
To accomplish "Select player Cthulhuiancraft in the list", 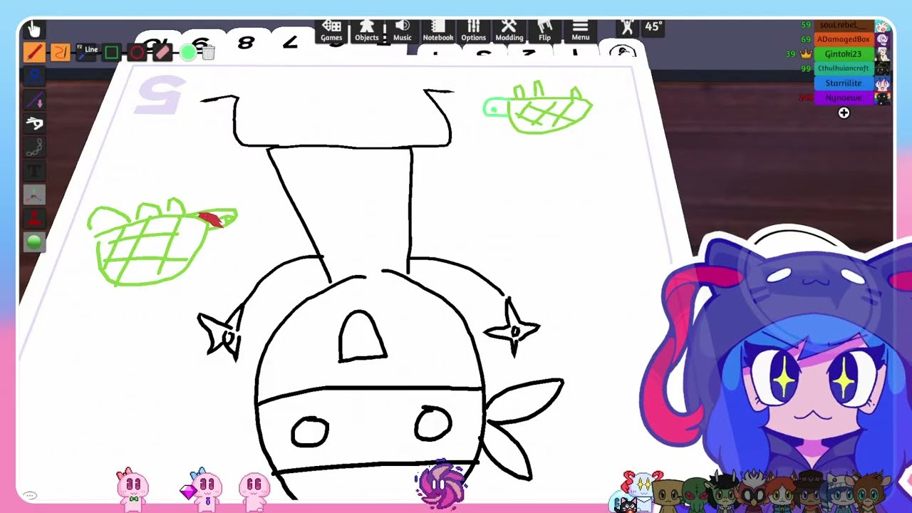I will 844,68.
